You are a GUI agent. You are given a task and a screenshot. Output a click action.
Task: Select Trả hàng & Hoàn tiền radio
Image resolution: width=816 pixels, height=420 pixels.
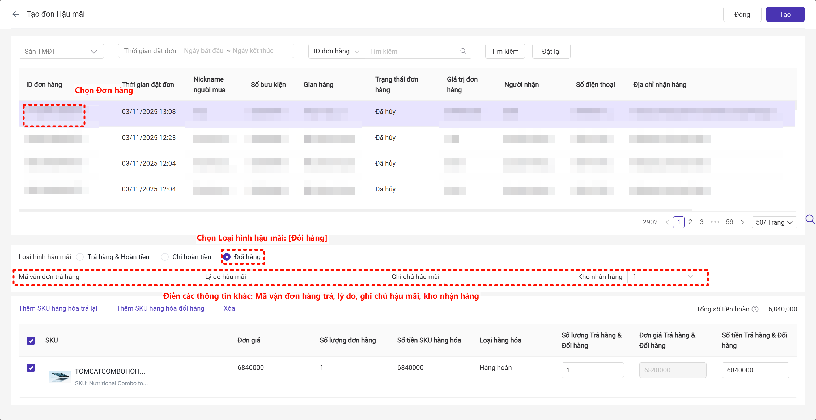coord(80,257)
